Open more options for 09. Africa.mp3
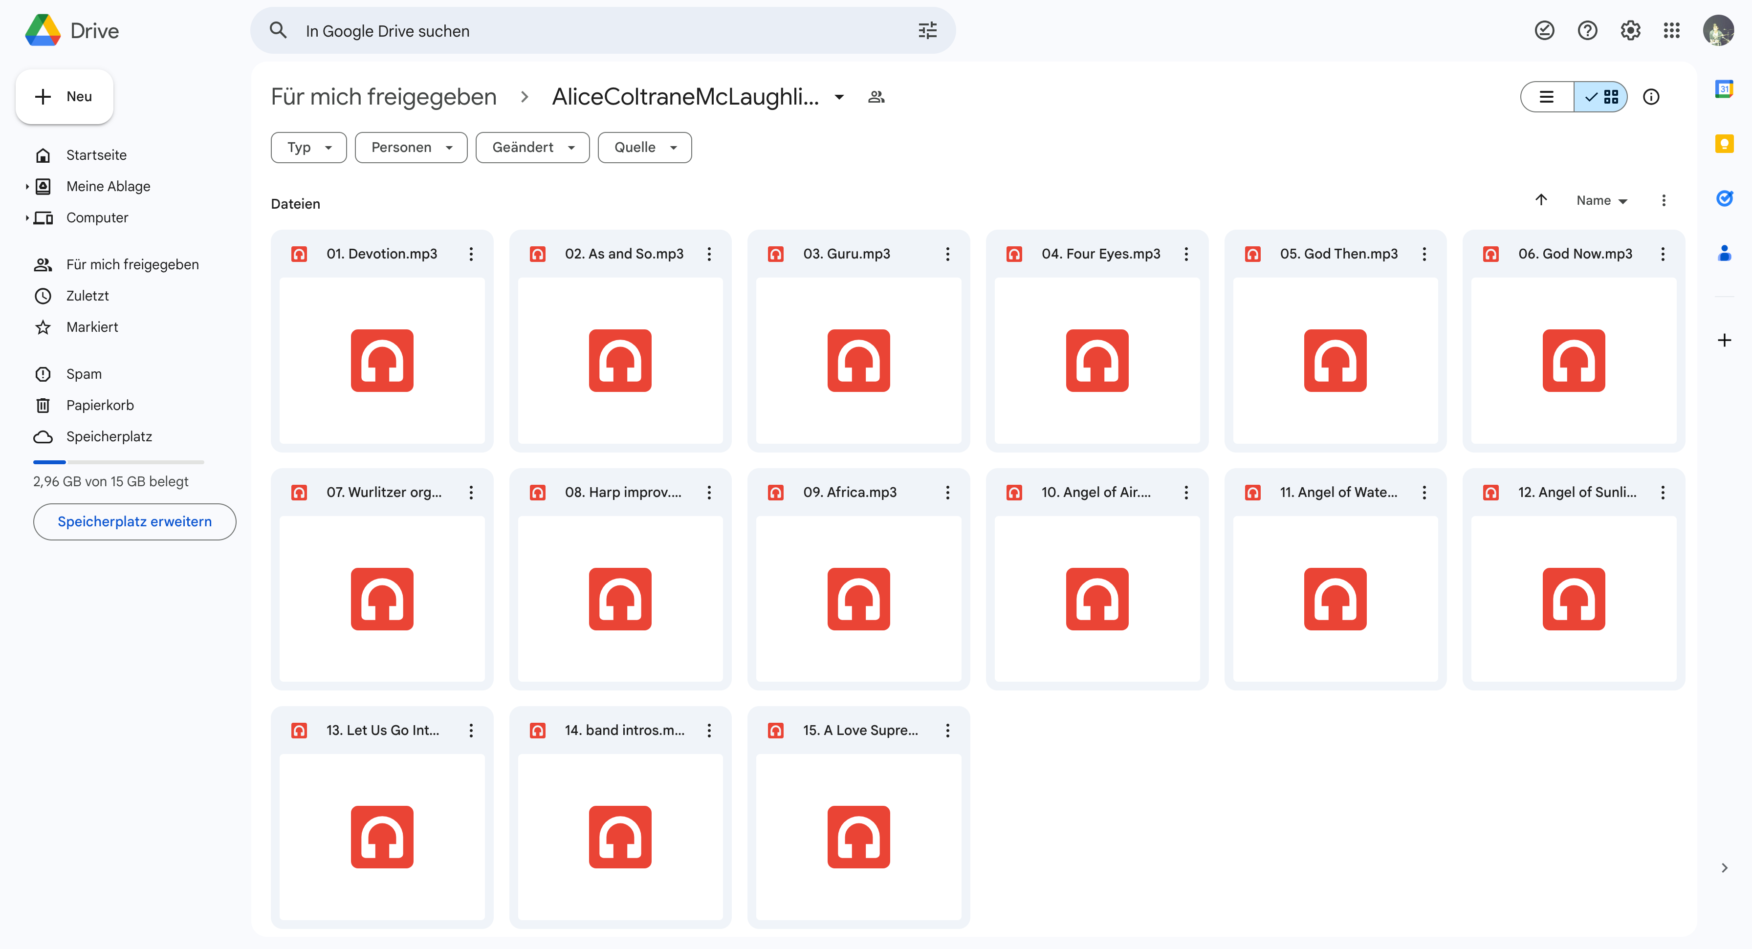The width and height of the screenshot is (1752, 949). (x=947, y=492)
